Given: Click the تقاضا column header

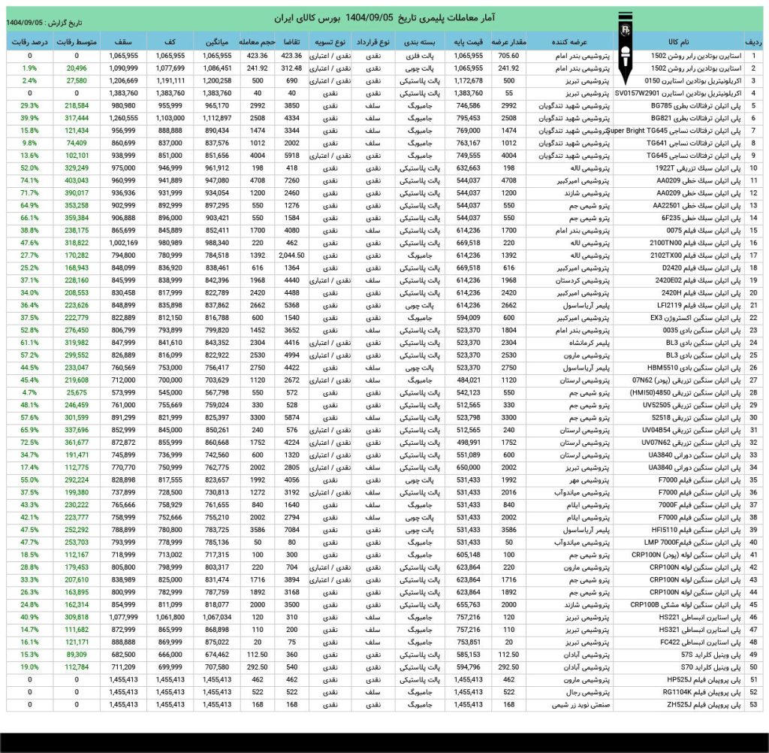Looking at the screenshot, I should click(292, 42).
